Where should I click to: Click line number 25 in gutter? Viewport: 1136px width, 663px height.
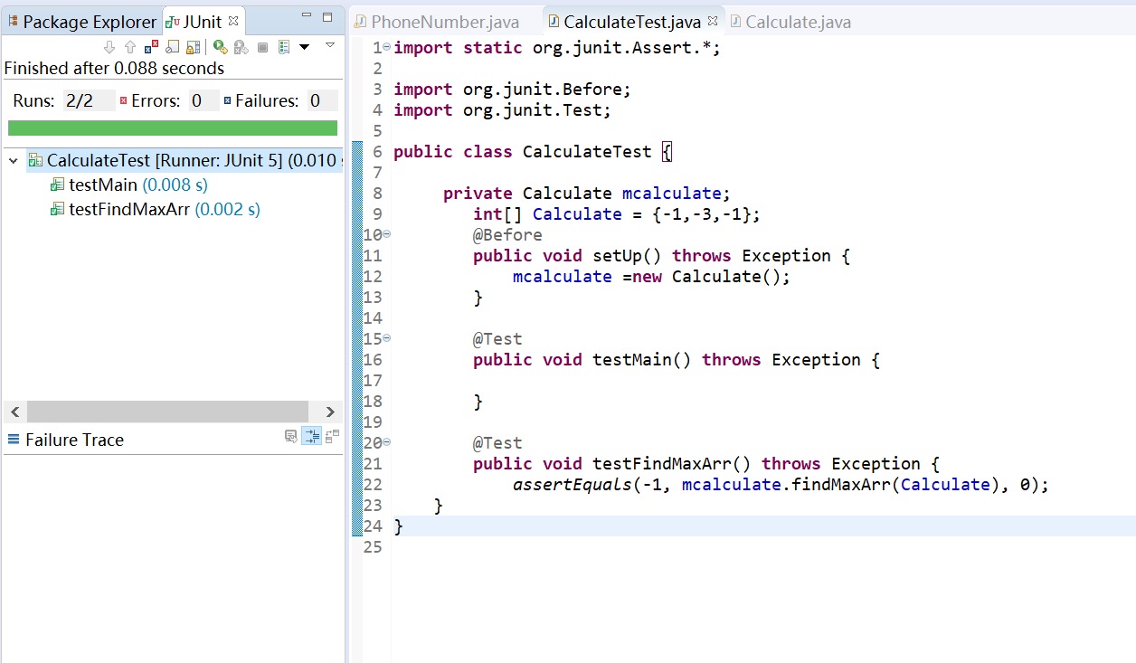(x=373, y=547)
